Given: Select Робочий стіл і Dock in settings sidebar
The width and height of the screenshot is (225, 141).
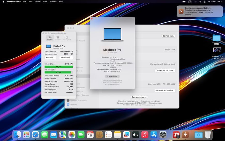Looking at the screenshot, I should pyautogui.click(x=77, y=101).
